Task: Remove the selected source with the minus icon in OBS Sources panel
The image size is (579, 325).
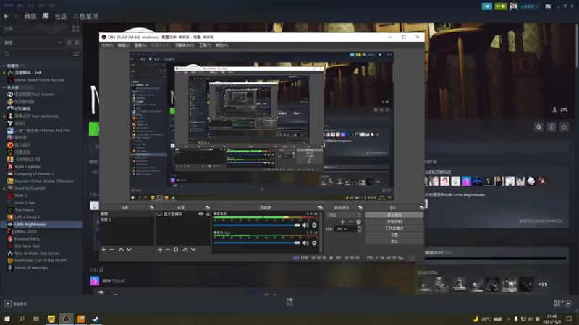Action: tap(168, 249)
